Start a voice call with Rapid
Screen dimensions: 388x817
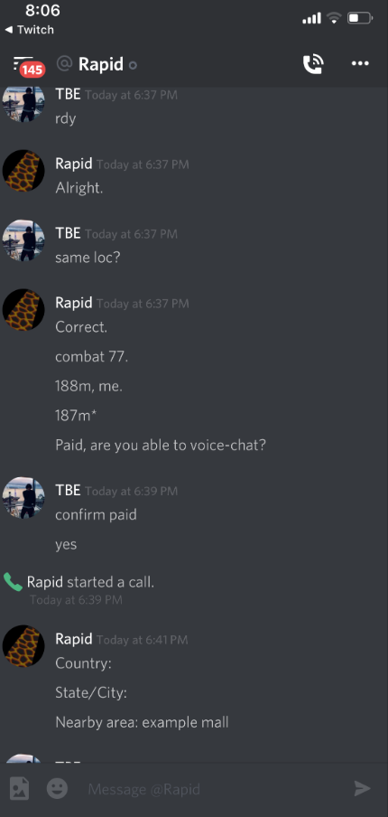pos(313,64)
